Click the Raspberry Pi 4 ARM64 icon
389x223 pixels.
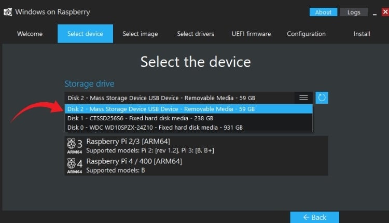[74, 166]
